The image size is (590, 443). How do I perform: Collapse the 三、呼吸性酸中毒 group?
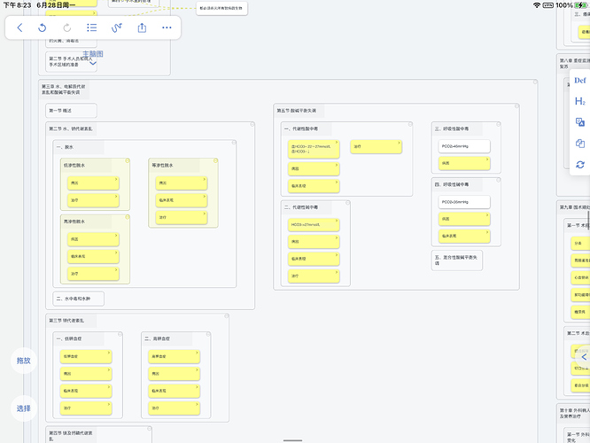coord(499,124)
